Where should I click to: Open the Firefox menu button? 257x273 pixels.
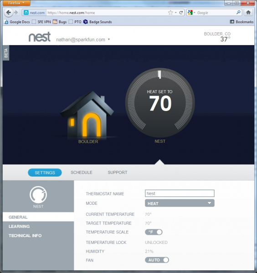(x=16, y=3)
